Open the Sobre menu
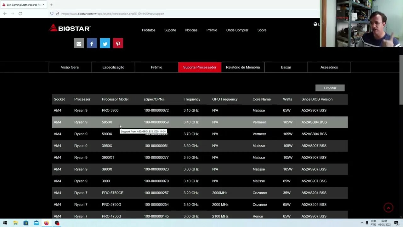 (x=262, y=30)
